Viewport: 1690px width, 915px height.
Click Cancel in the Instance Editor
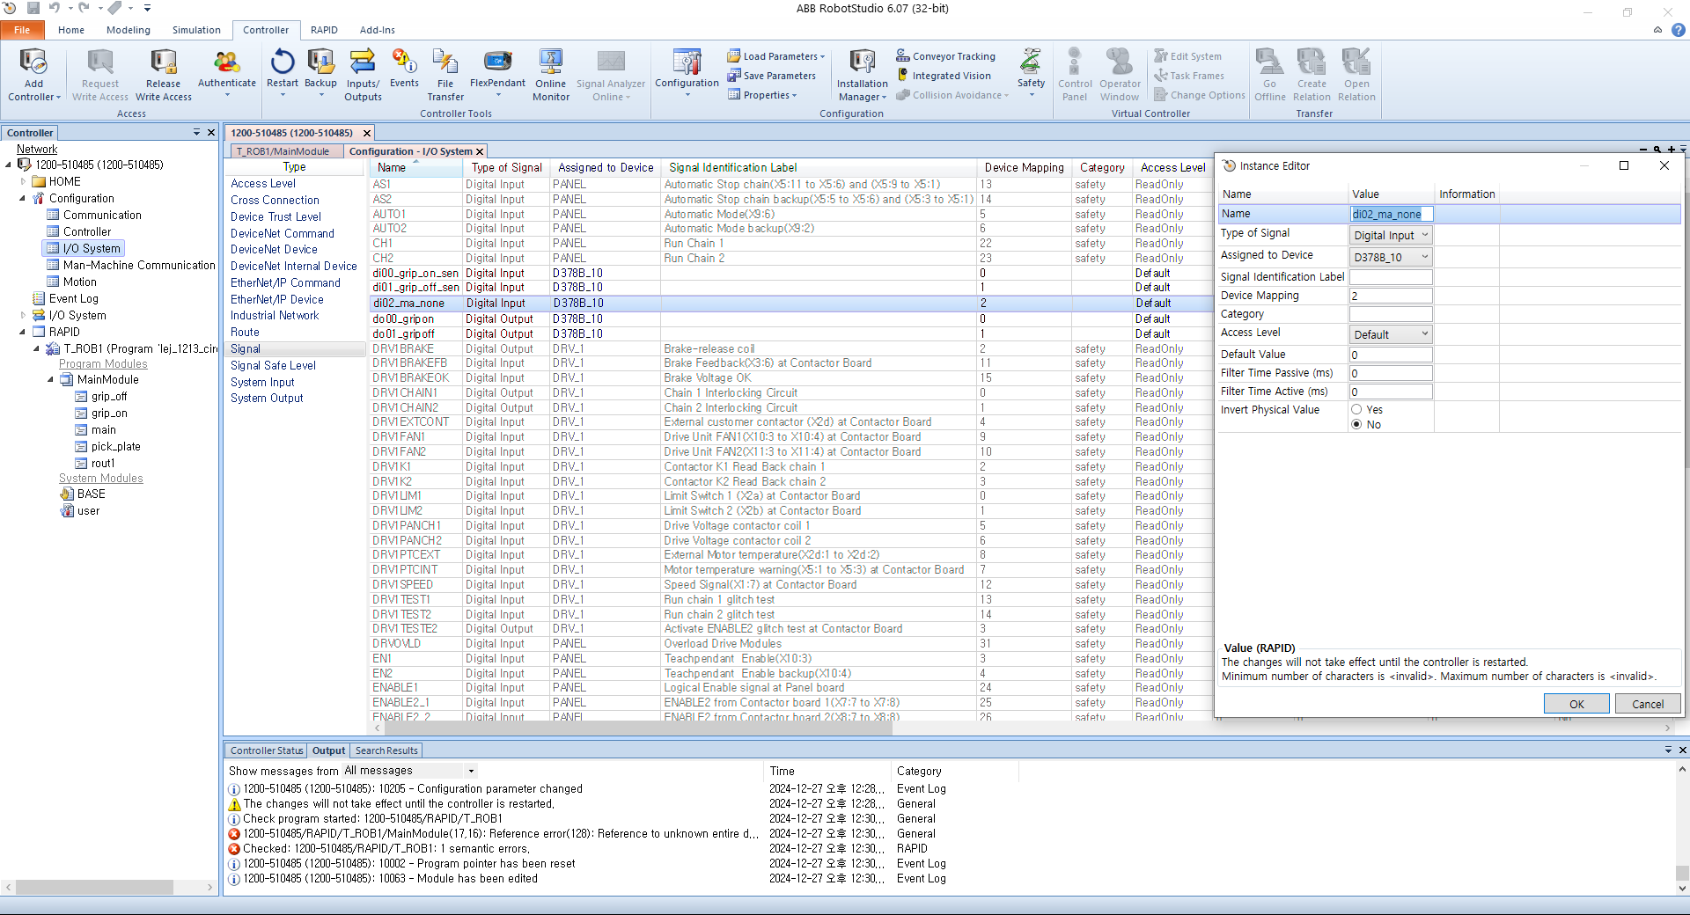coord(1648,704)
